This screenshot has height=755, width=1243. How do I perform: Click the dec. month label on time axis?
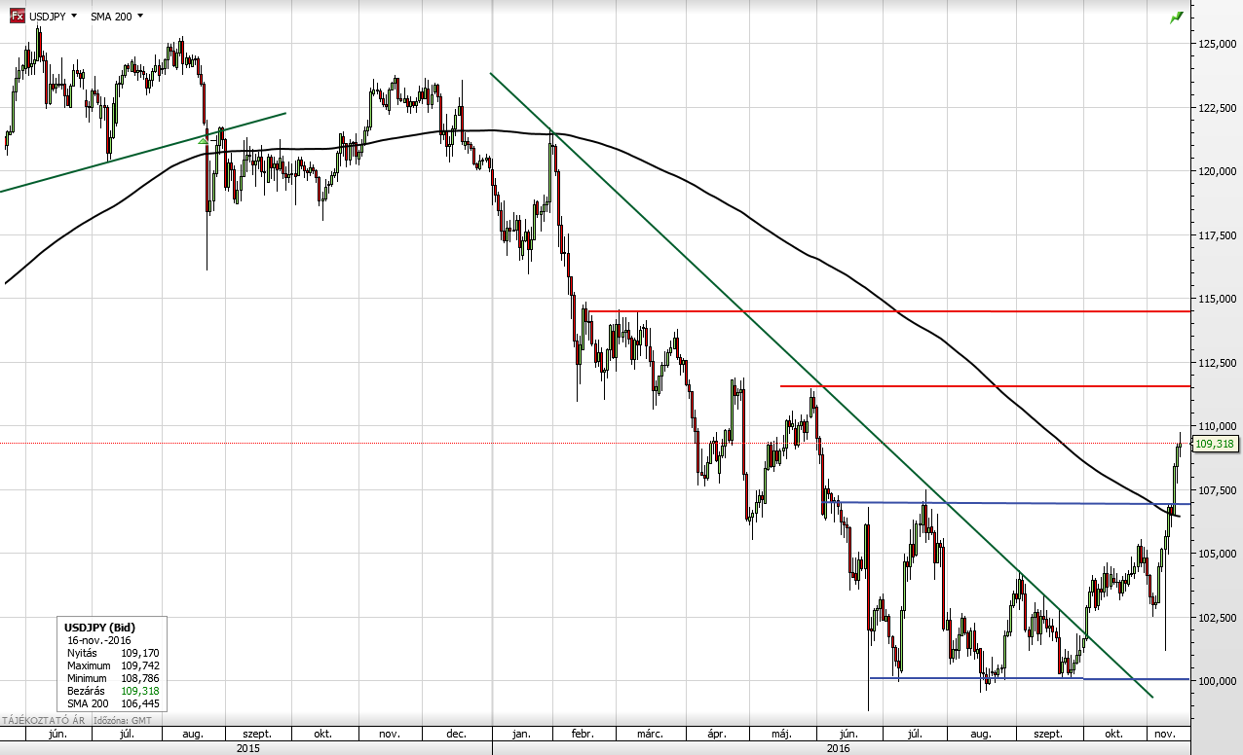pos(457,735)
